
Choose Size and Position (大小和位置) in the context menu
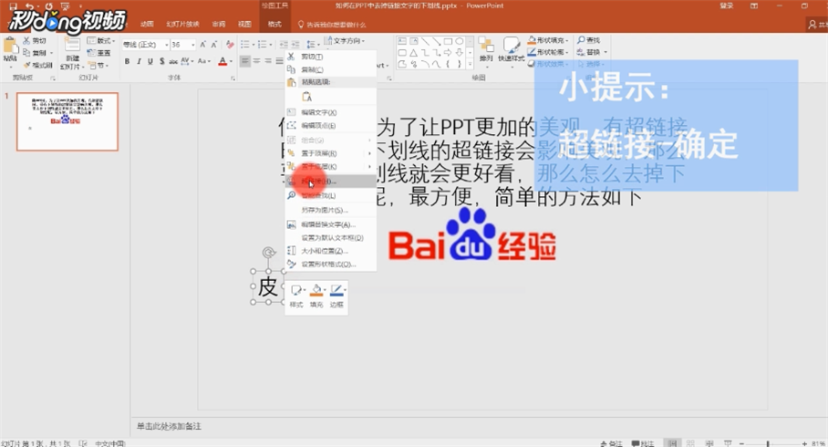(x=331, y=251)
